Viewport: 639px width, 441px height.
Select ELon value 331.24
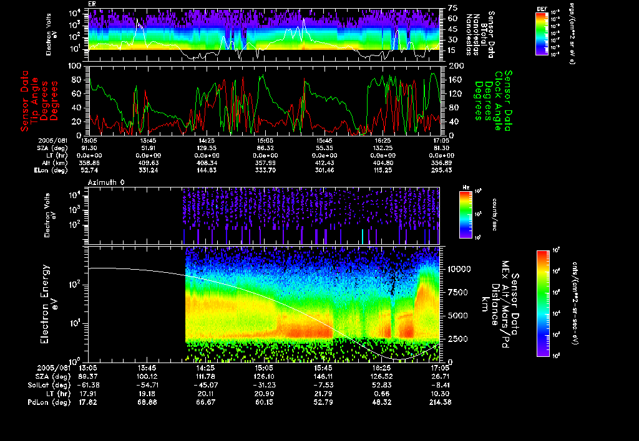149,171
